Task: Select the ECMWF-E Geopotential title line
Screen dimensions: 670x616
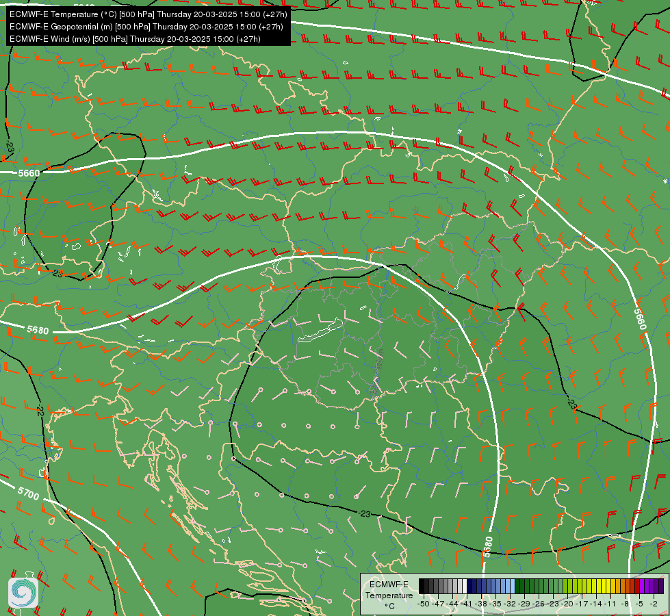Action: (146, 27)
